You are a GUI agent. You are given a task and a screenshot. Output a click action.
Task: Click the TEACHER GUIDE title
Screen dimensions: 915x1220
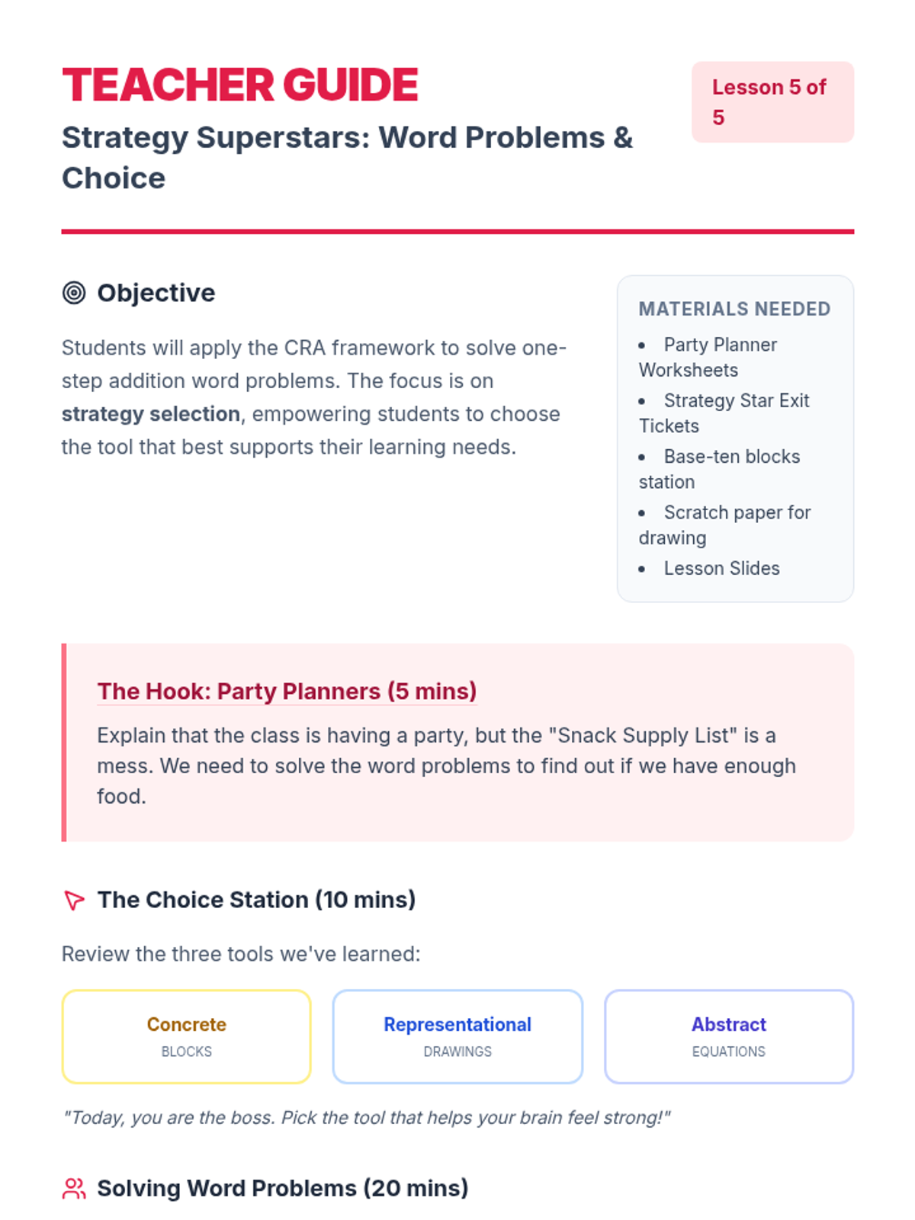(240, 85)
